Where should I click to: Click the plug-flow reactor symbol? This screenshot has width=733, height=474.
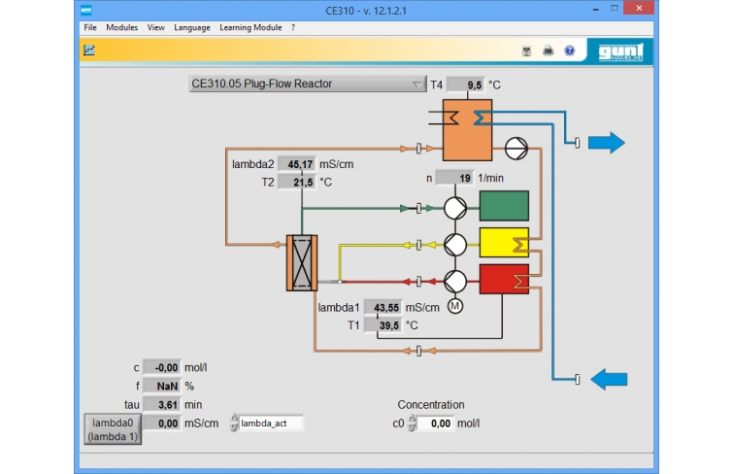tap(302, 262)
